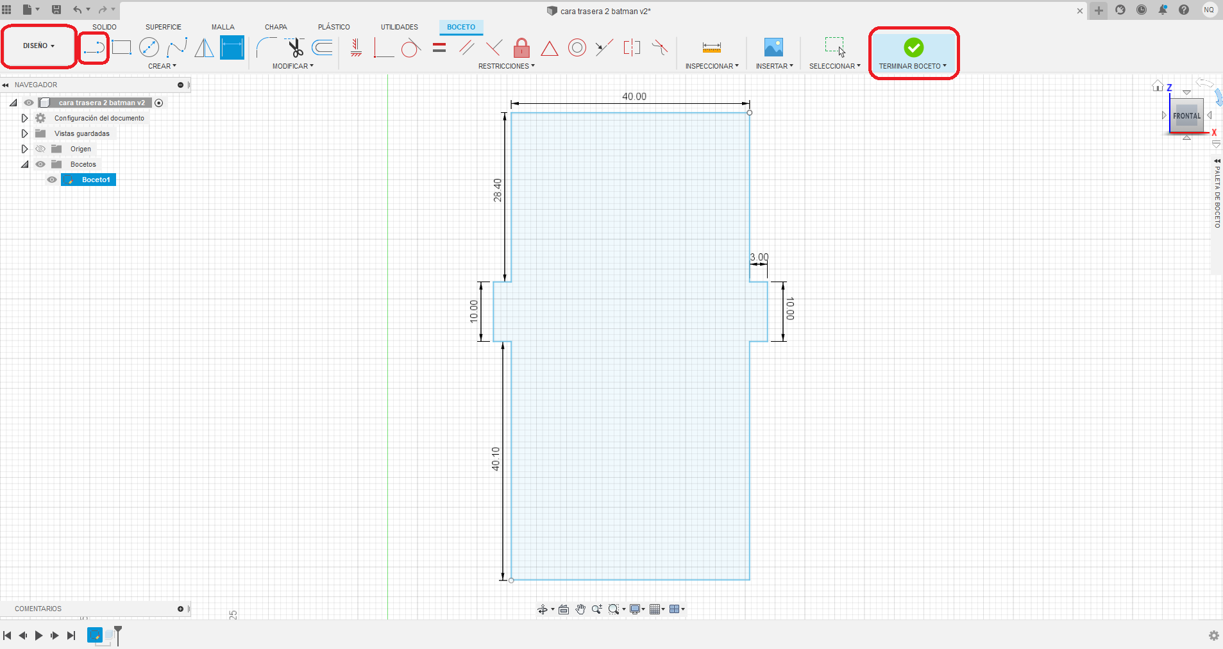
Task: Show the Origen folder
Action: point(40,149)
